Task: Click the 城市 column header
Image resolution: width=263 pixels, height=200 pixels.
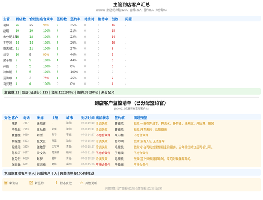Action: pyautogui.click(x=69, y=118)
